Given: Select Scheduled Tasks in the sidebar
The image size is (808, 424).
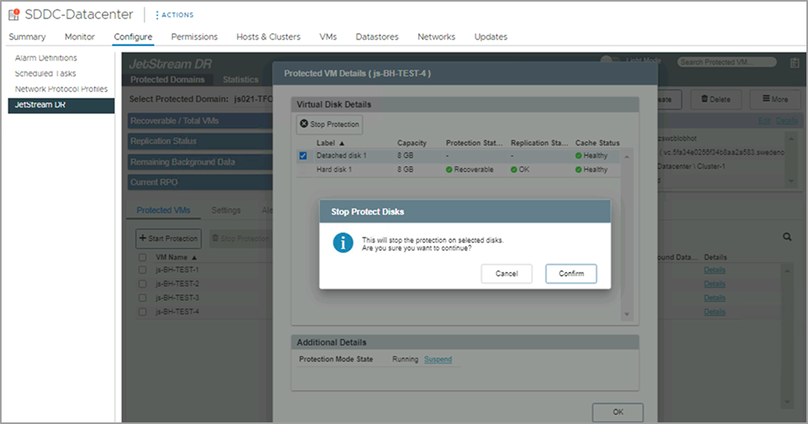Looking at the screenshot, I should [46, 73].
